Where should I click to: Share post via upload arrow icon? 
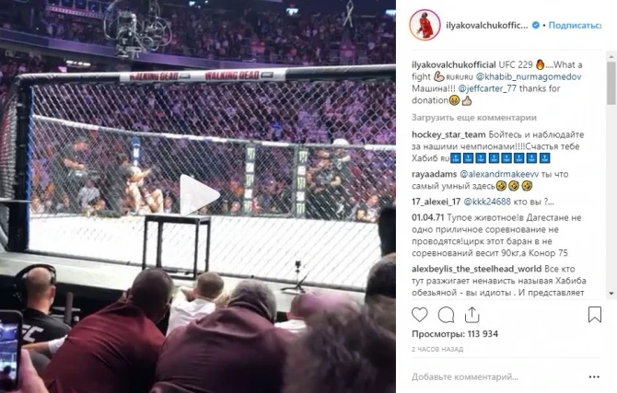(471, 315)
